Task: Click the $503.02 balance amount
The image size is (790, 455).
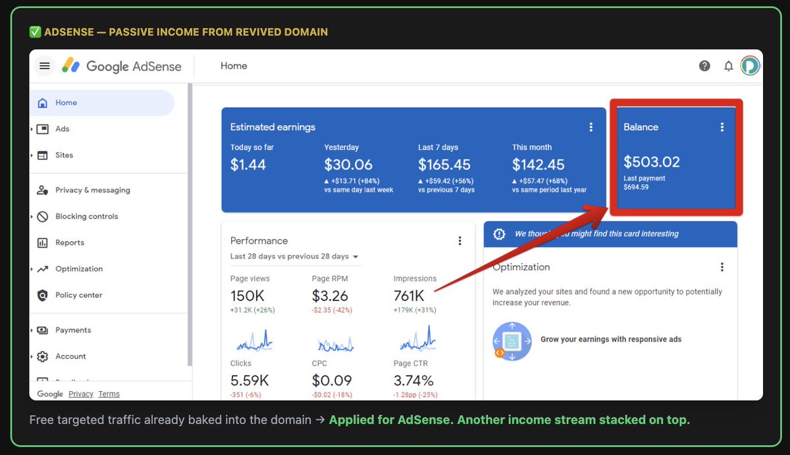Action: pyautogui.click(x=652, y=162)
